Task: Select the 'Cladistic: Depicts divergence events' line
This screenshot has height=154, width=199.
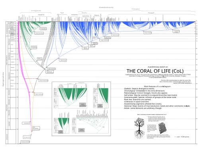Action: tap(139, 89)
